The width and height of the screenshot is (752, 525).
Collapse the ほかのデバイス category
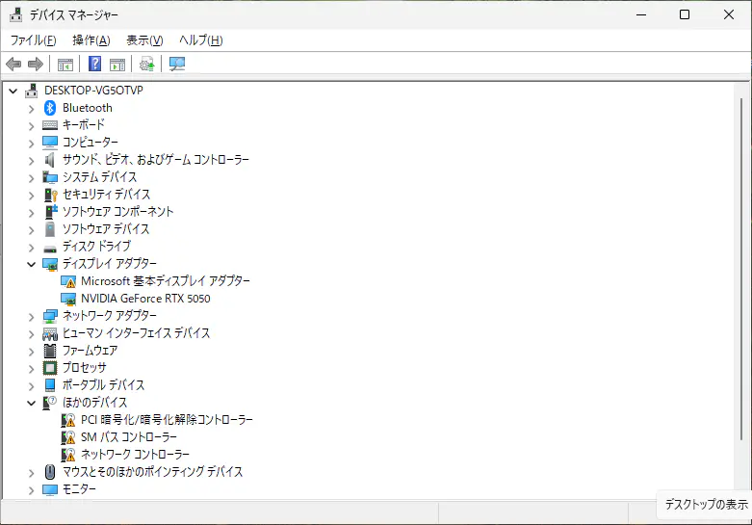(31, 403)
